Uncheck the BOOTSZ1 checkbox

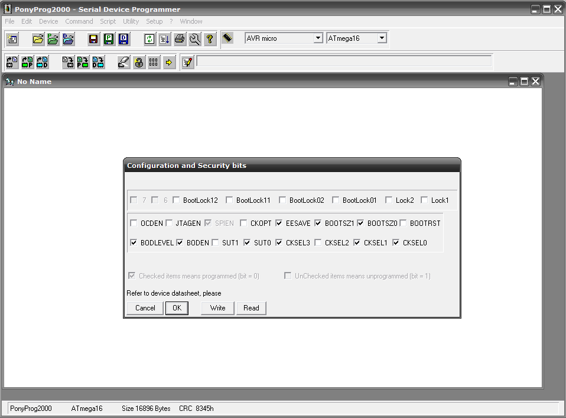318,223
